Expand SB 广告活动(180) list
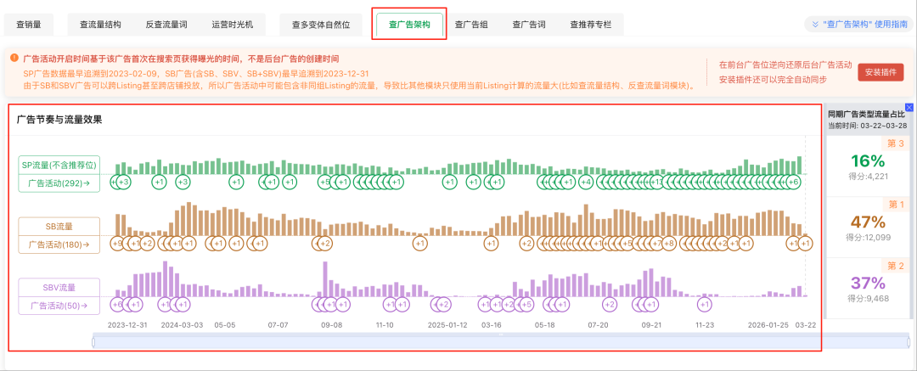Viewport: 917px width, 371px height. (x=60, y=245)
